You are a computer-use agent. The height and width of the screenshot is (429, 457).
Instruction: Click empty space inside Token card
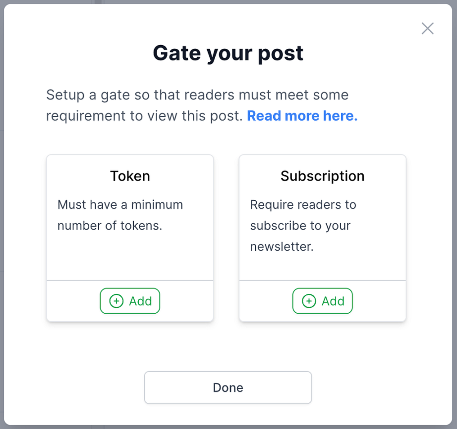click(130, 258)
